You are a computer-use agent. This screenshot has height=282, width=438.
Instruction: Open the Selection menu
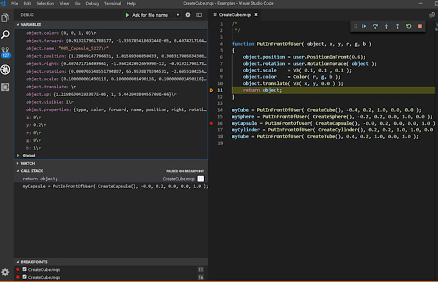click(45, 3)
